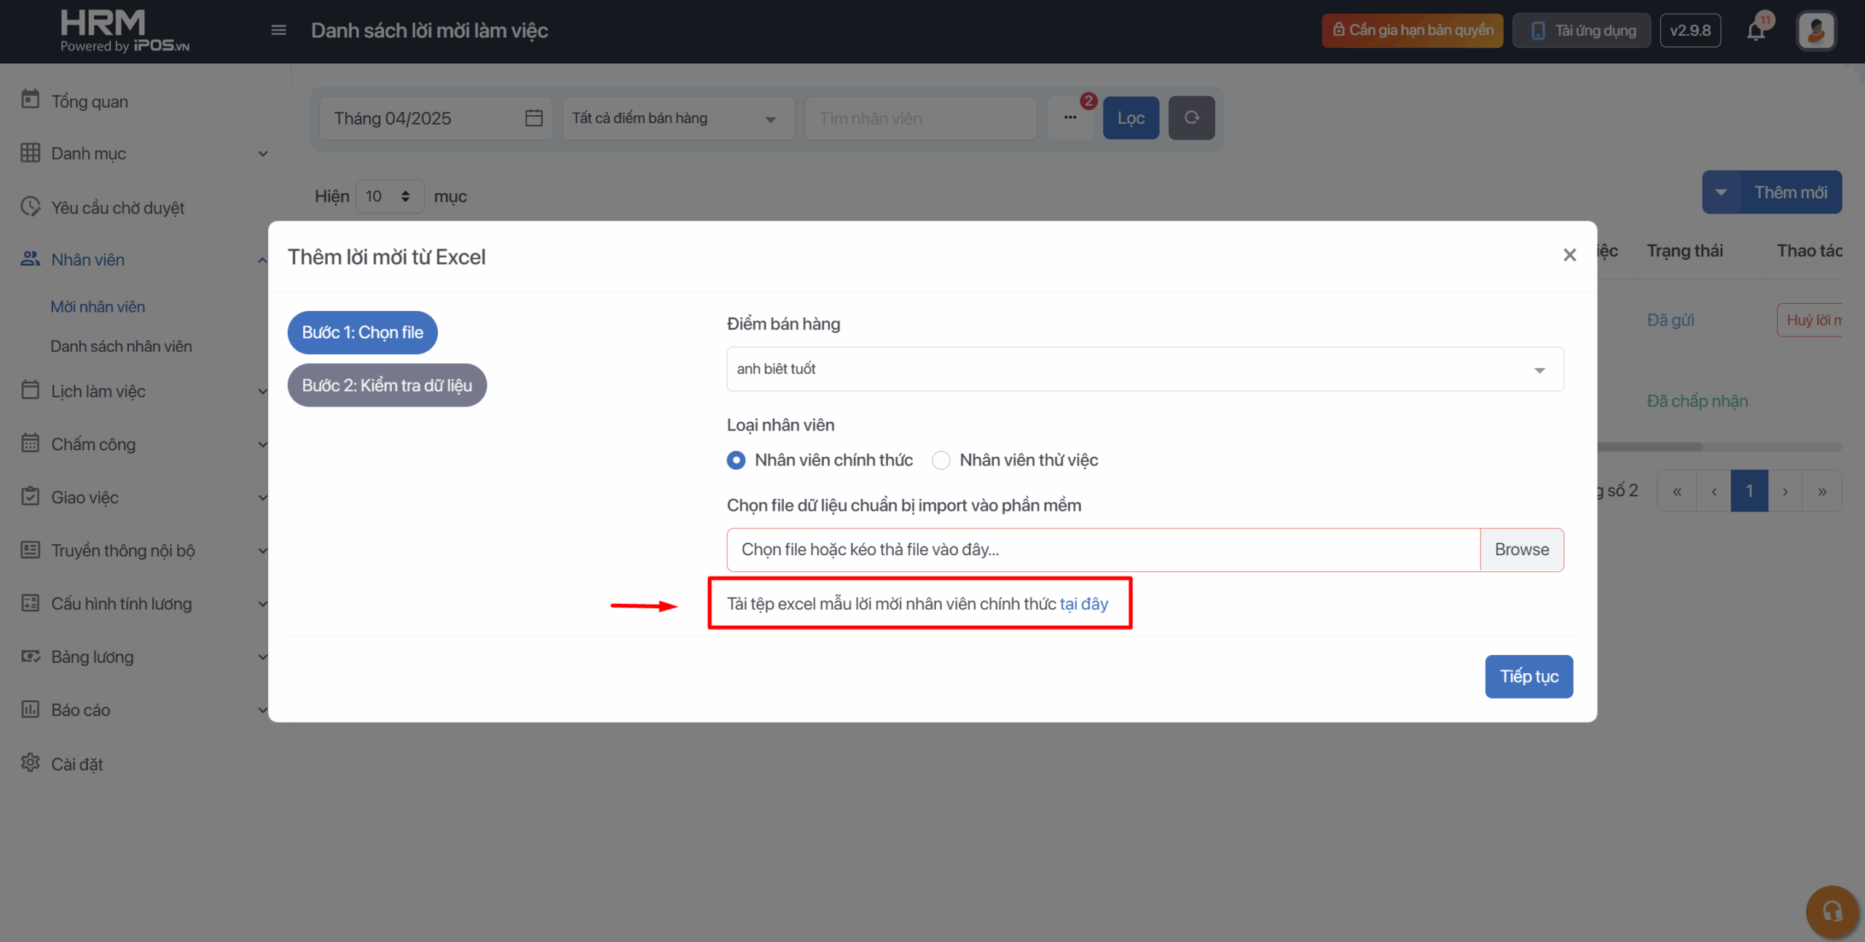Image resolution: width=1865 pixels, height=942 pixels.
Task: Click the headset support icon
Action: pos(1832,911)
